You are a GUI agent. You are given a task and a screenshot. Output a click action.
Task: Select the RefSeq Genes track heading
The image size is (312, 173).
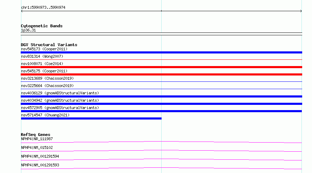[x=35, y=135]
